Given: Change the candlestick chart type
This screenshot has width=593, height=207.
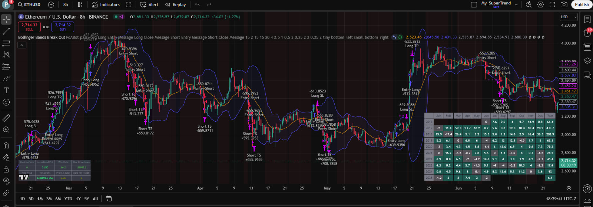Looking at the screenshot, I should pyautogui.click(x=80, y=4).
